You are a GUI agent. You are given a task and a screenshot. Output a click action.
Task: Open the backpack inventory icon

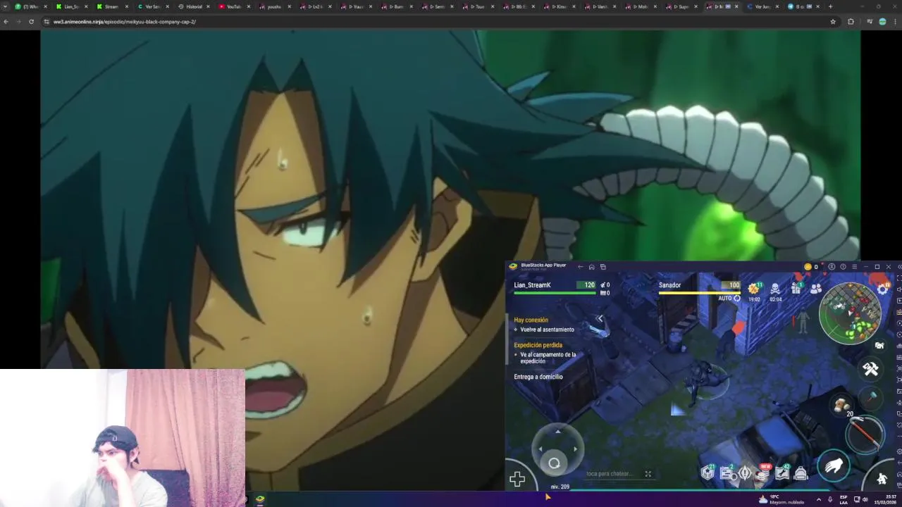(x=801, y=473)
